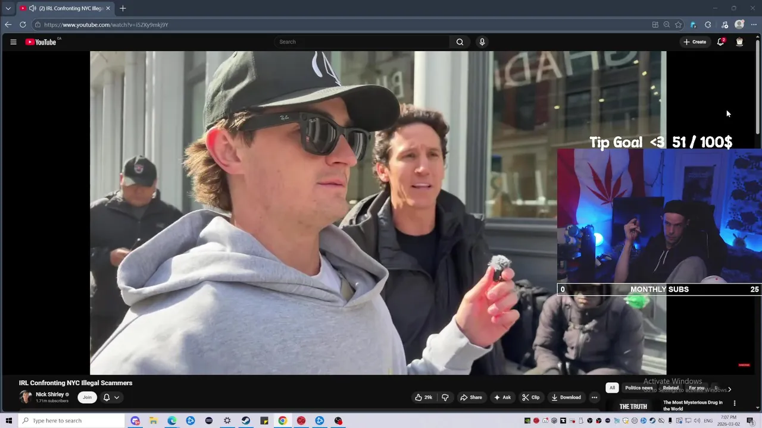Click the search magnifier button
762x428 pixels.
(x=460, y=42)
